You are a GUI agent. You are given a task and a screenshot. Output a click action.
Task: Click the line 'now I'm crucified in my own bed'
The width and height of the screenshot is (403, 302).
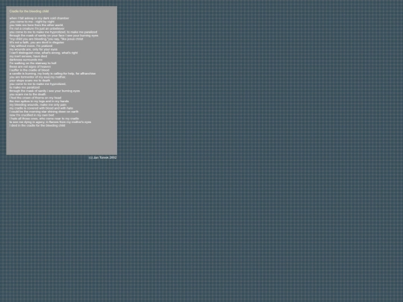[x=32, y=116]
